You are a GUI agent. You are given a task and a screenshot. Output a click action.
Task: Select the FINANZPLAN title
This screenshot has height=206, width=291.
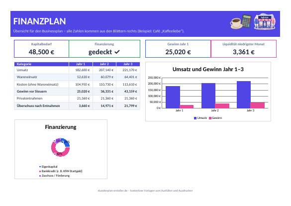coord(39,21)
